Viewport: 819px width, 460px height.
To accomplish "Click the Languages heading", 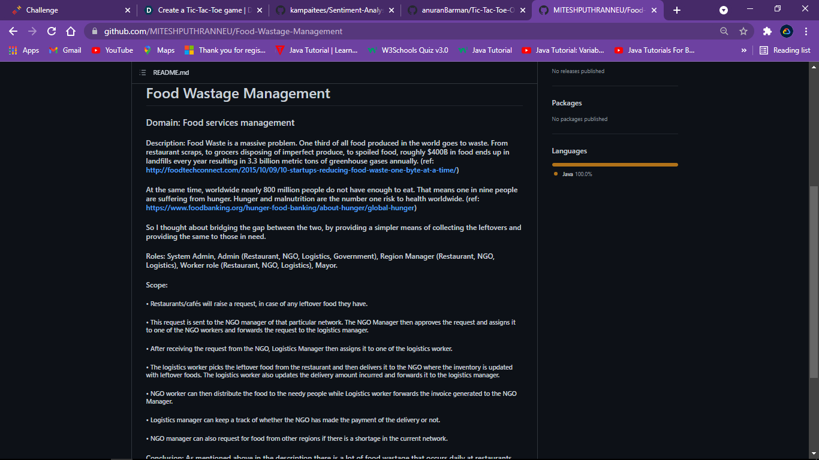I will tap(570, 151).
